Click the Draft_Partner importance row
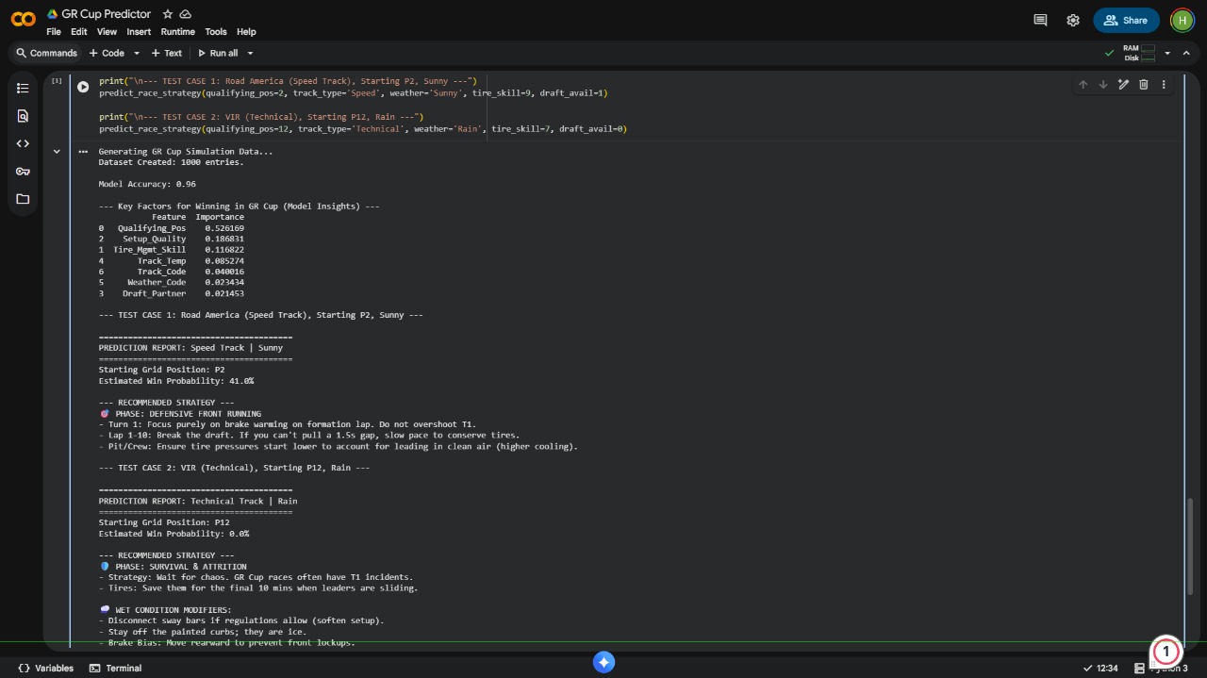 pyautogui.click(x=172, y=293)
